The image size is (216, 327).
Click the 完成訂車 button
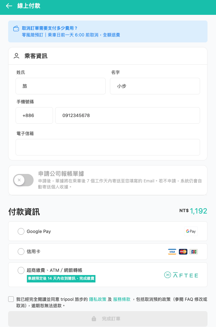(x=108, y=319)
